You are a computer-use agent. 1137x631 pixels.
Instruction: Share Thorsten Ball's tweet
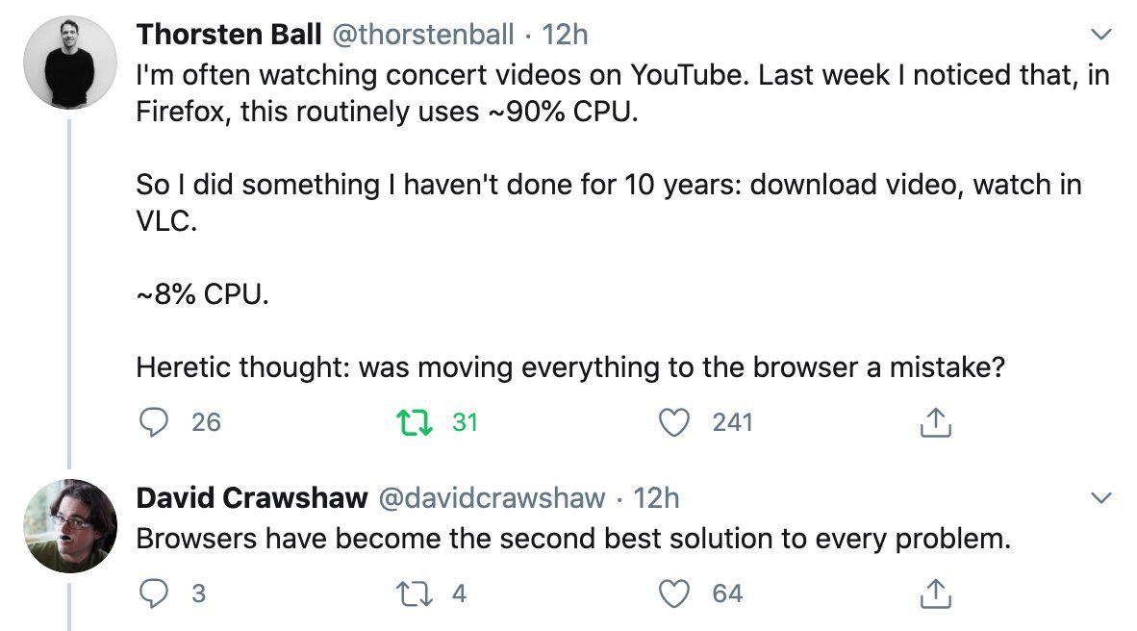click(x=936, y=422)
